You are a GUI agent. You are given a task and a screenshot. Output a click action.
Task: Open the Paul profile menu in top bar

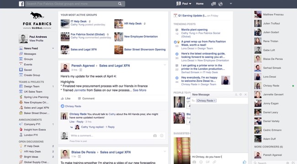(184, 4)
